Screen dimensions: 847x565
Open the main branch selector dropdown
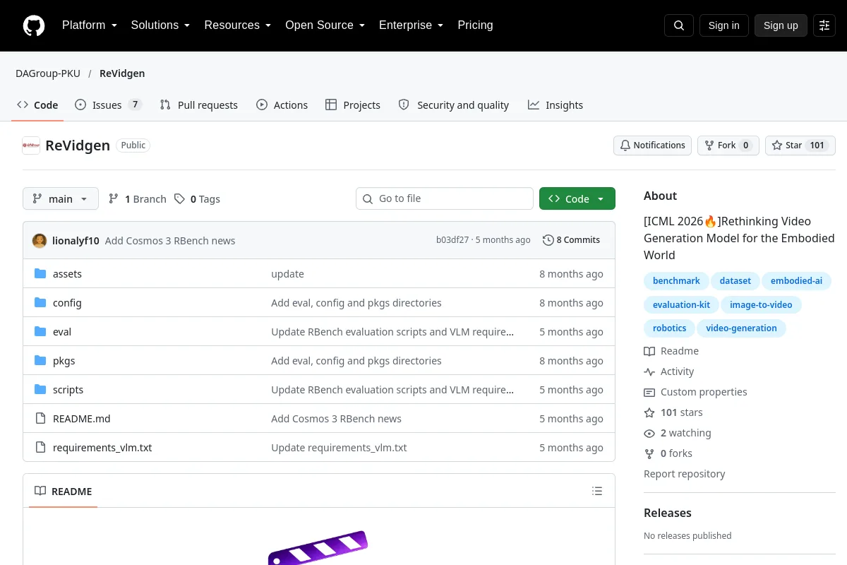coord(61,199)
